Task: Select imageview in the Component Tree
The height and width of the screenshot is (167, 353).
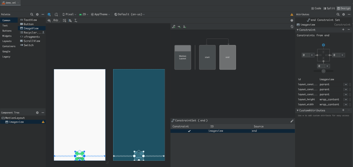Action: [x=16, y=122]
